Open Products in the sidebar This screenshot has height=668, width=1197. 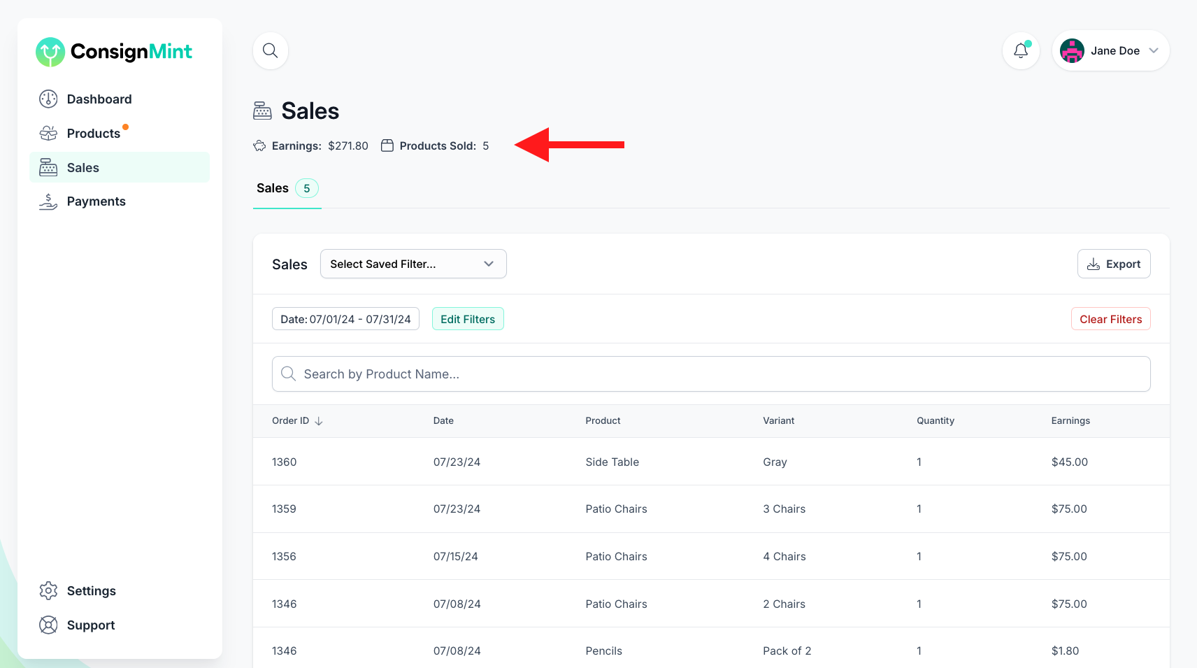[120, 133]
